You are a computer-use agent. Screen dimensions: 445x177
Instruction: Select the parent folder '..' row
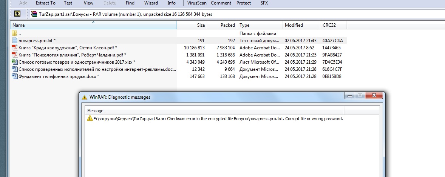click(x=179, y=34)
